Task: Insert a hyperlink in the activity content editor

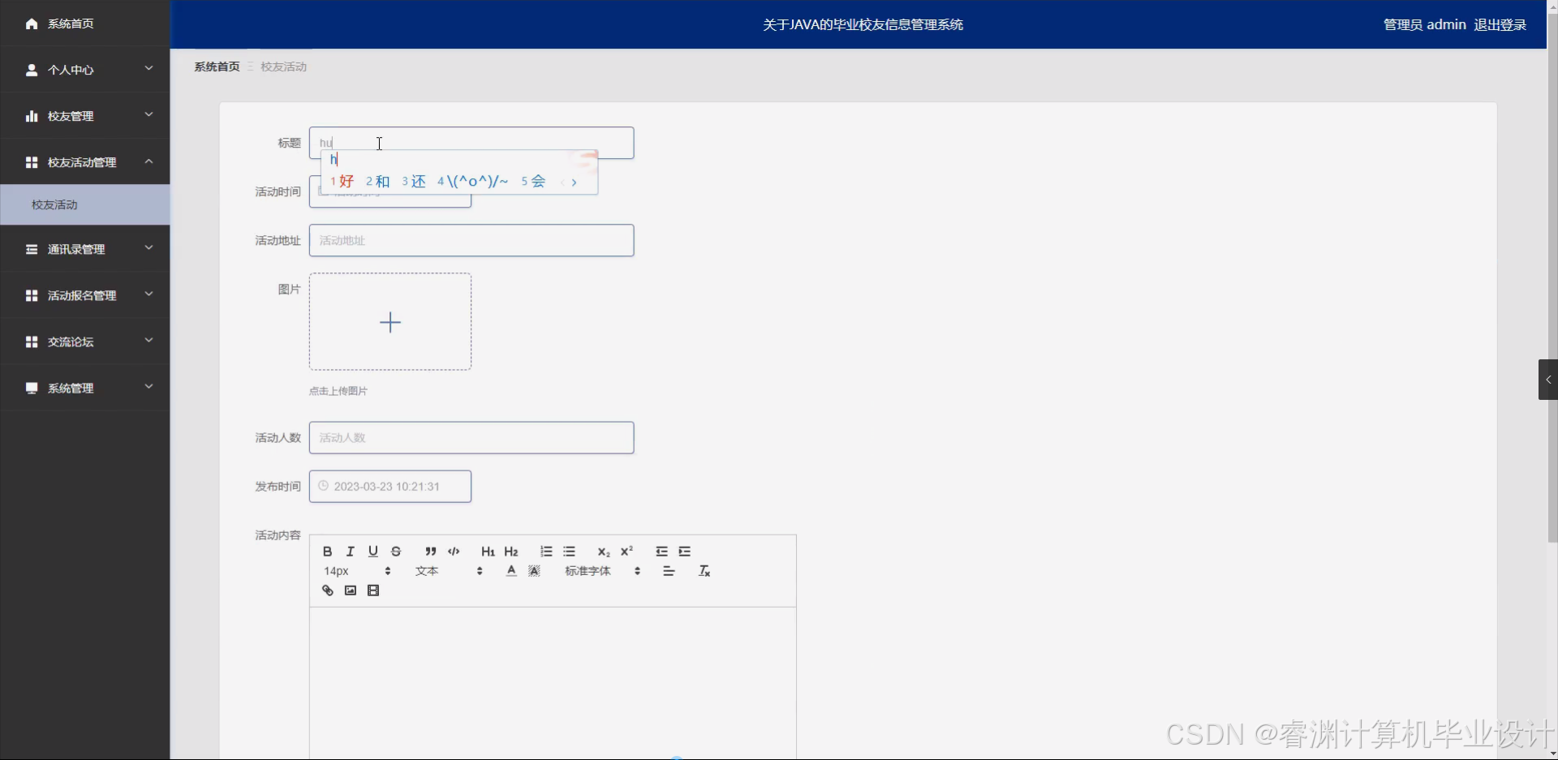Action: click(327, 590)
